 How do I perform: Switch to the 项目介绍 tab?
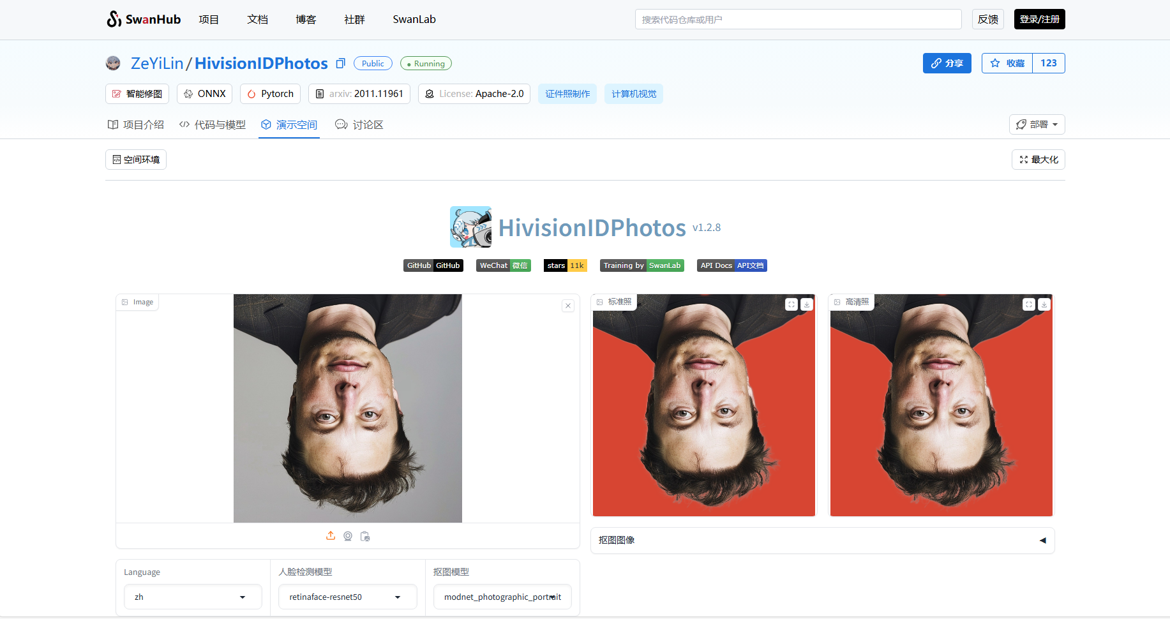[136, 124]
